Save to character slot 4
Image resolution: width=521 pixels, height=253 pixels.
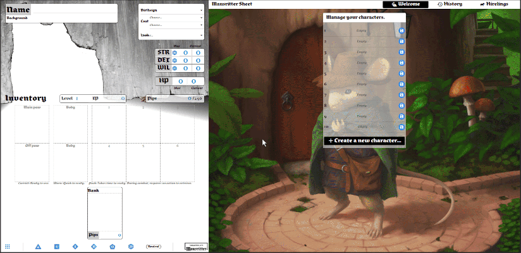[401, 63]
